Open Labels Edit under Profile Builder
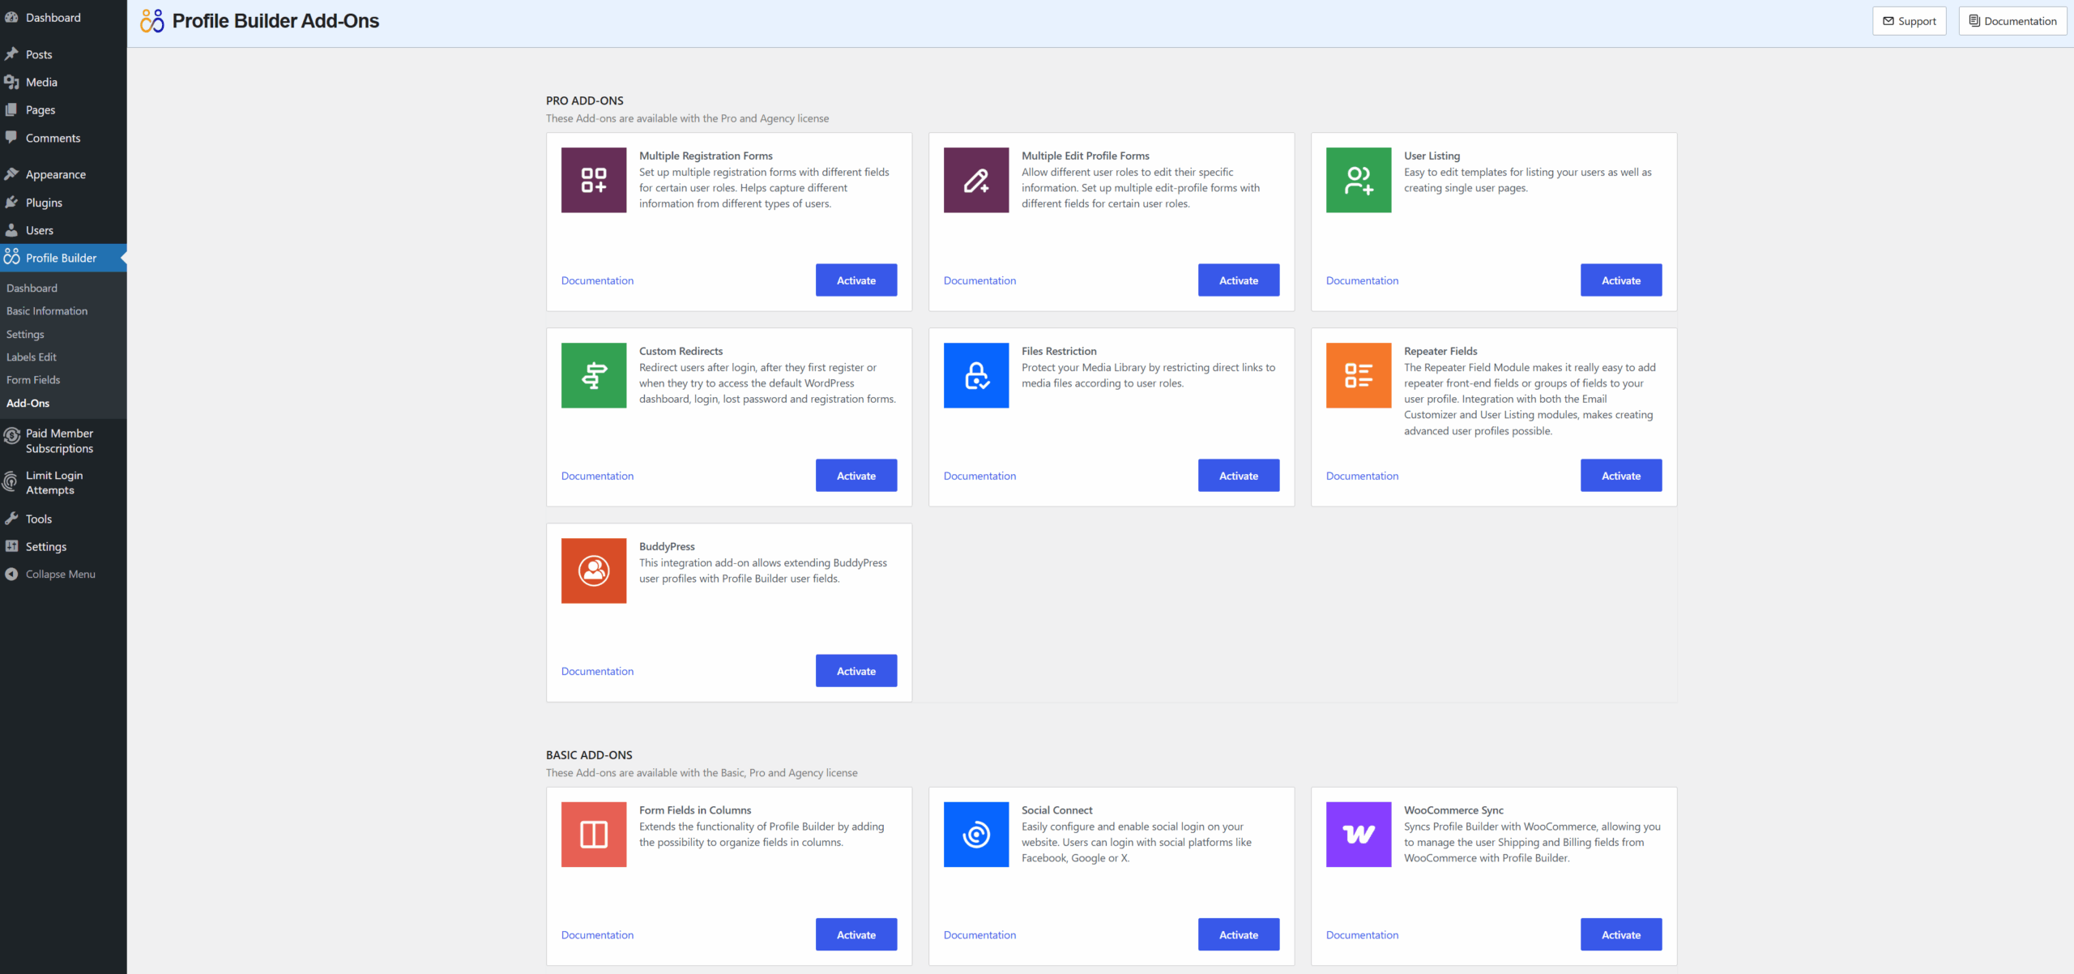Image resolution: width=2074 pixels, height=974 pixels. (32, 357)
